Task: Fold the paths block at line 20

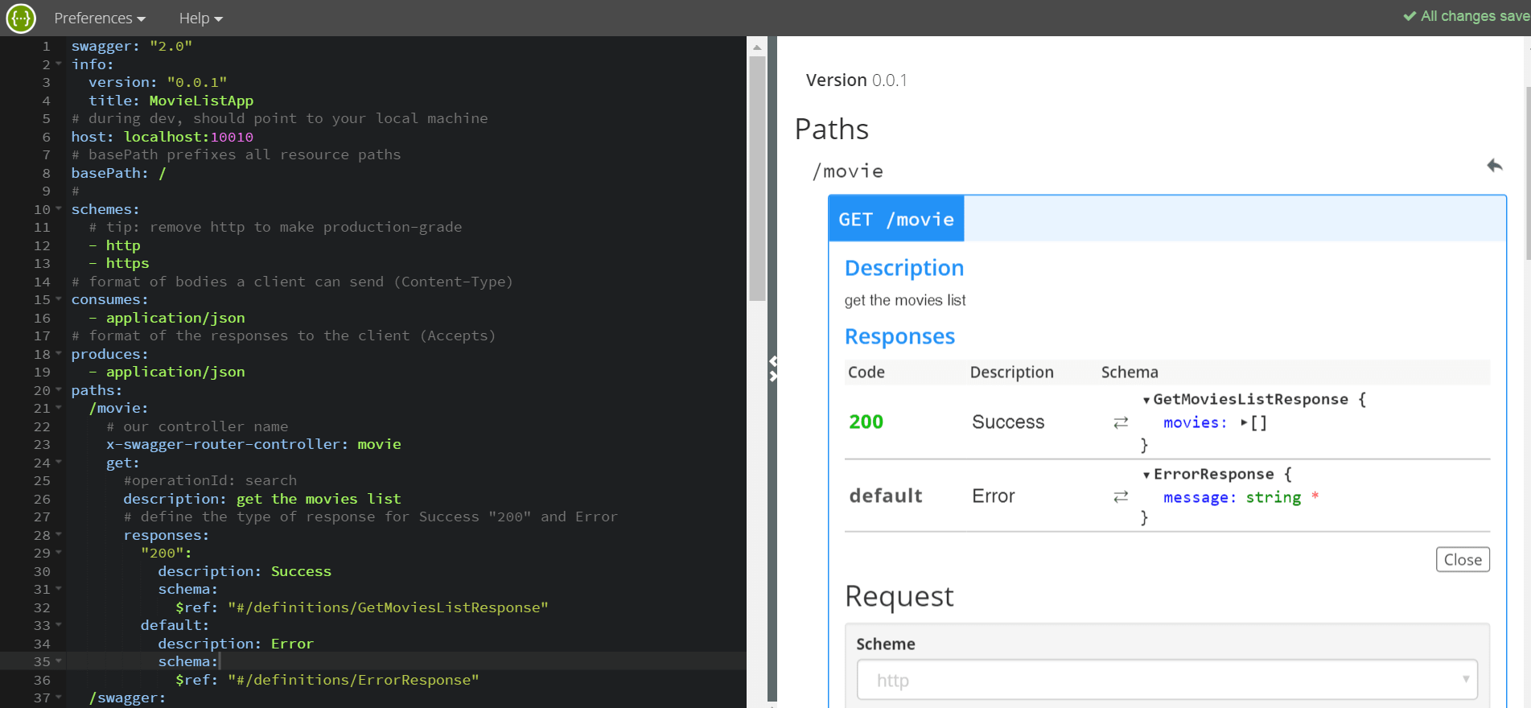Action: (59, 390)
